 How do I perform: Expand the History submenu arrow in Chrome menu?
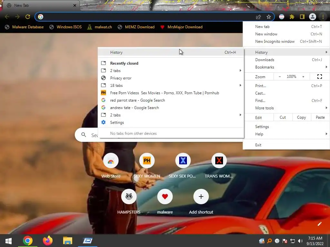pyautogui.click(x=326, y=52)
